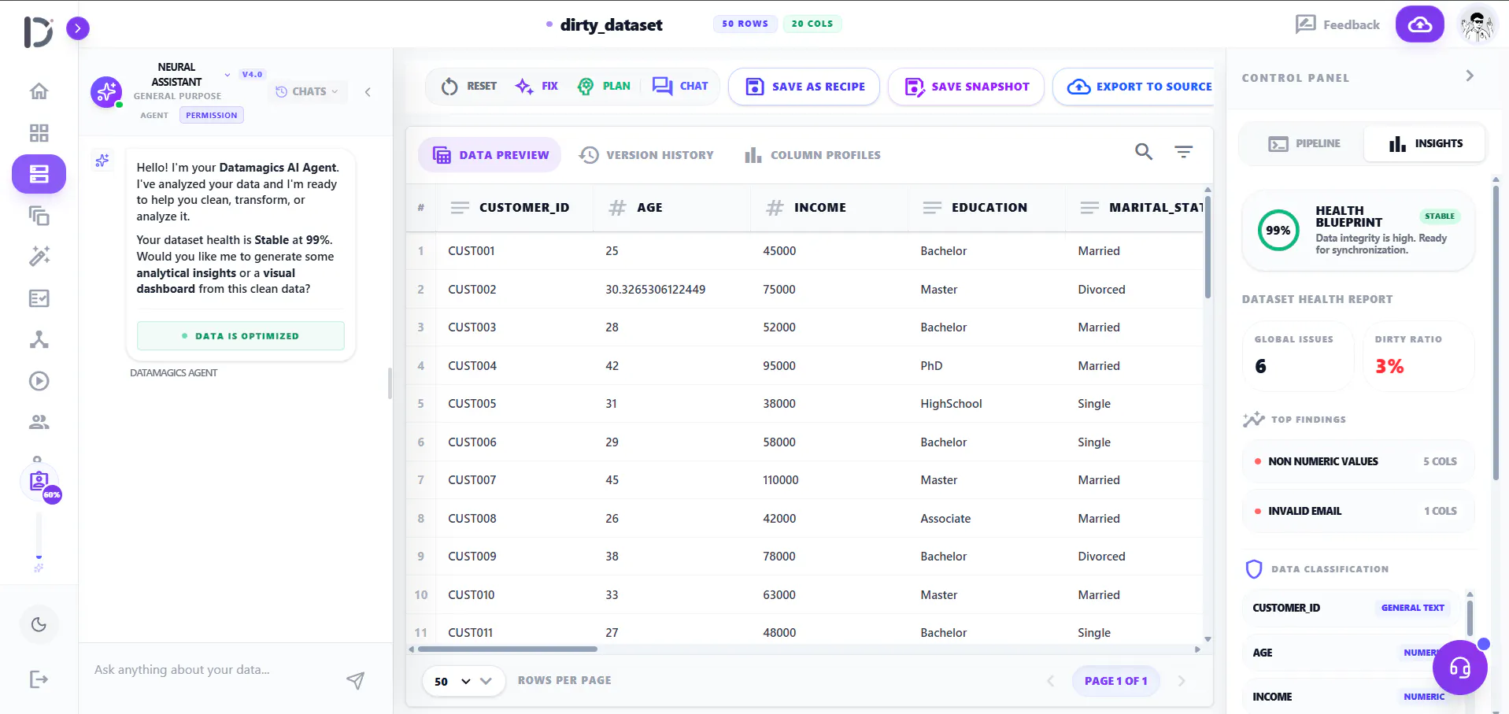
Task: Click the 99% health progress ring
Action: tap(1278, 231)
